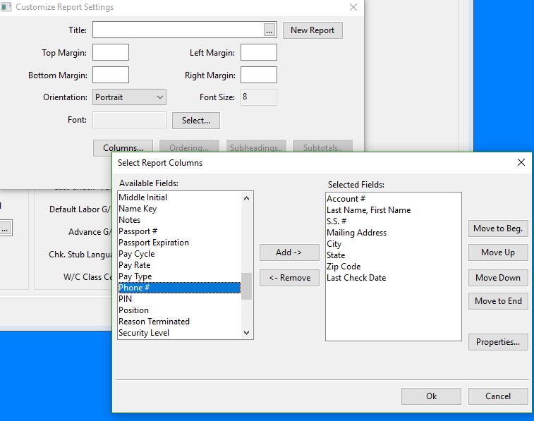Click the Move Down button
Screen dimensions: 534x421
[x=498, y=277]
